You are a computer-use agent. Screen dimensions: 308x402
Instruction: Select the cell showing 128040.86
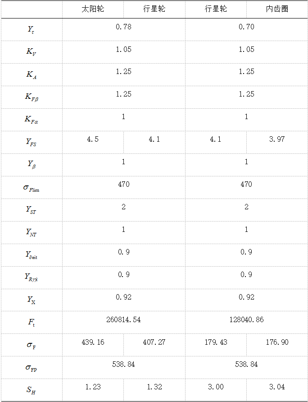(246, 320)
